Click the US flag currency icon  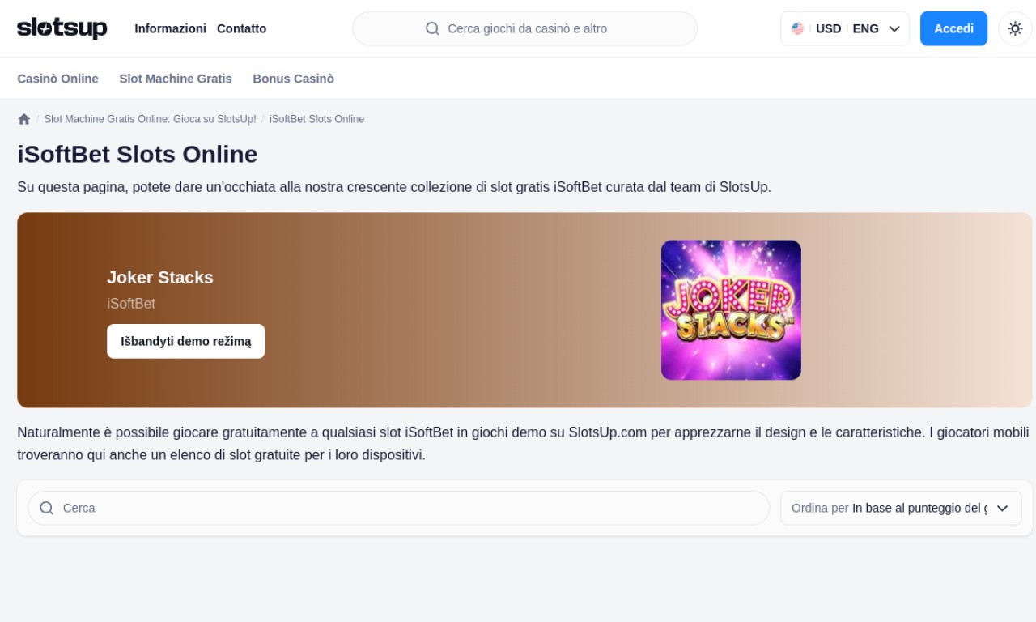click(x=798, y=29)
